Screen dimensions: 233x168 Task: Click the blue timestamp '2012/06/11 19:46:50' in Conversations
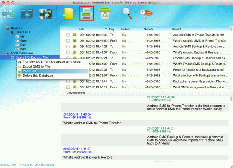coord(77,114)
